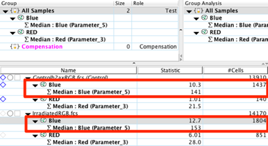Collapse the RED gate under IrradiatedRGB.fcs
The image size is (268, 146).
35,136
